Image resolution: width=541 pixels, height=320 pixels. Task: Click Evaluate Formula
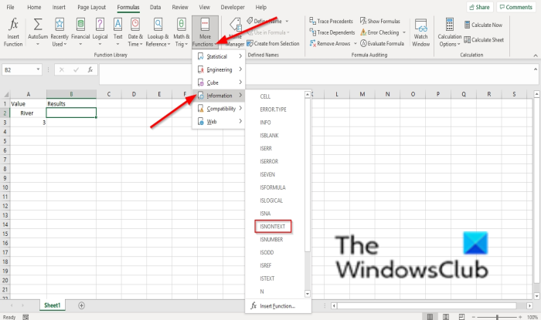pos(382,44)
